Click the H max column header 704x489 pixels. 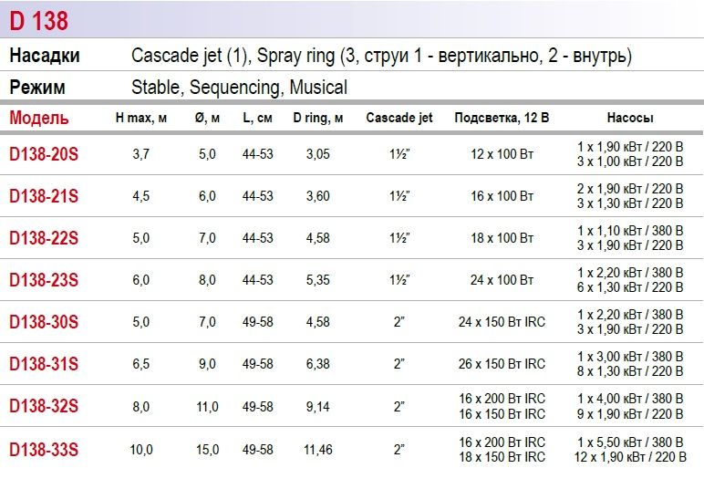pyautogui.click(x=140, y=118)
